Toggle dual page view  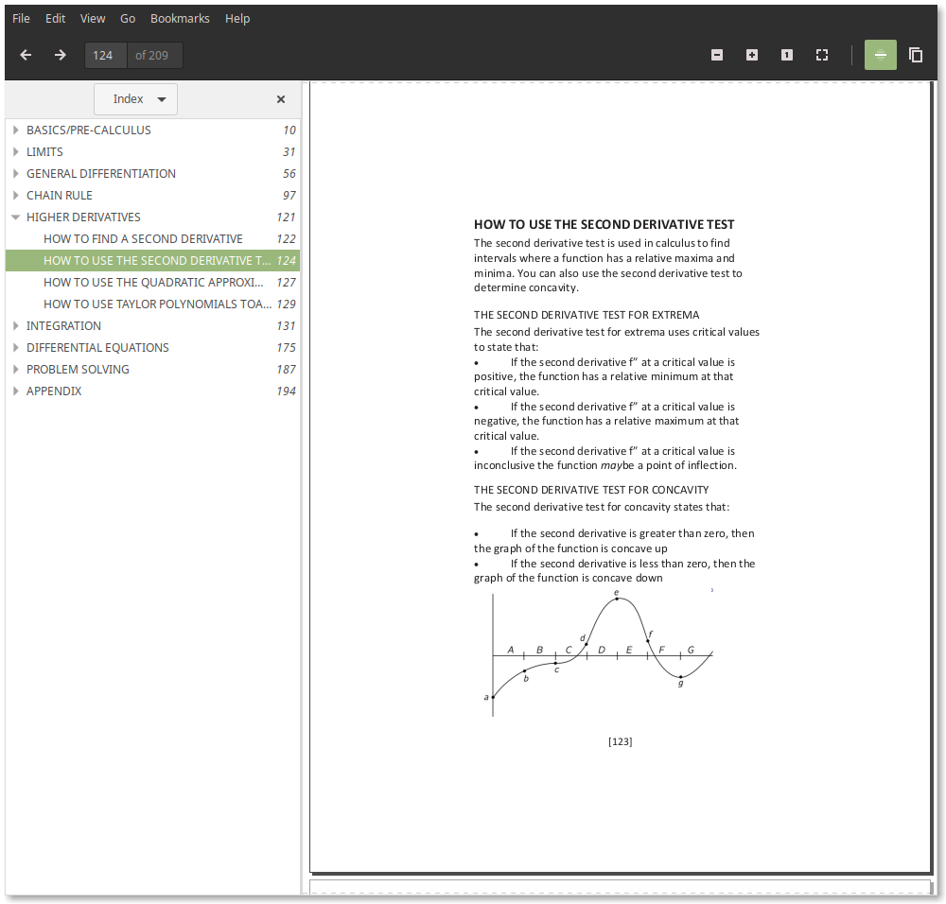tap(916, 55)
